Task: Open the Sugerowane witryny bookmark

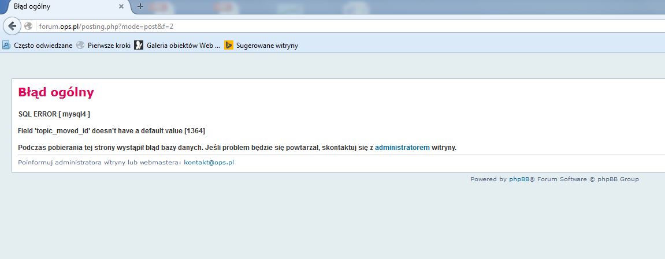Action: 261,46
